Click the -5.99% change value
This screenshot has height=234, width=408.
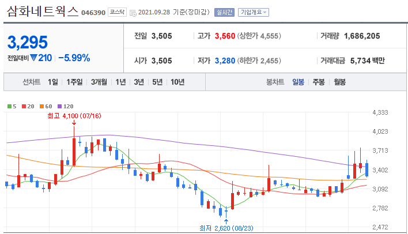click(74, 58)
